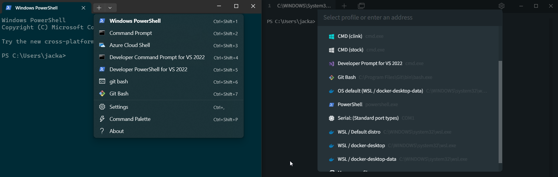Select the WSL / docker-desktop-data profile
This screenshot has width=558, height=177.
tap(408, 159)
